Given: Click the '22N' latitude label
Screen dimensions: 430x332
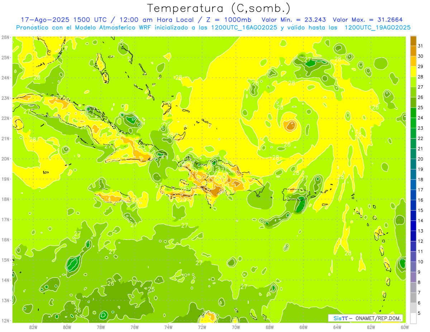Looking at the screenshot, I should tap(5, 118).
